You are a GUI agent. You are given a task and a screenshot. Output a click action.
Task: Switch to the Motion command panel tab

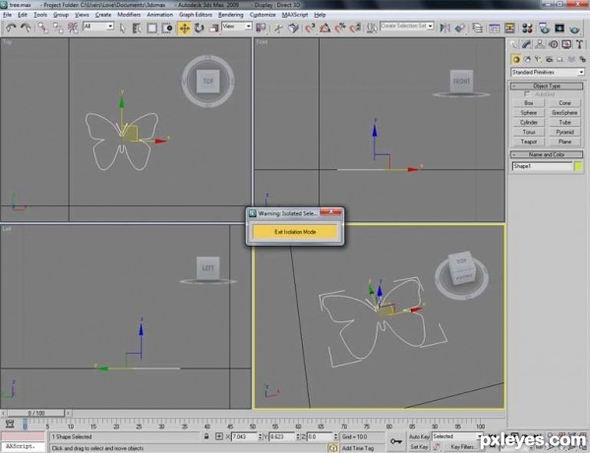point(553,44)
